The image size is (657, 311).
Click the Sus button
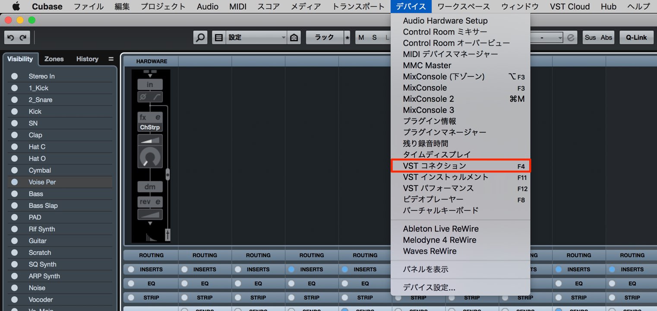pyautogui.click(x=590, y=38)
